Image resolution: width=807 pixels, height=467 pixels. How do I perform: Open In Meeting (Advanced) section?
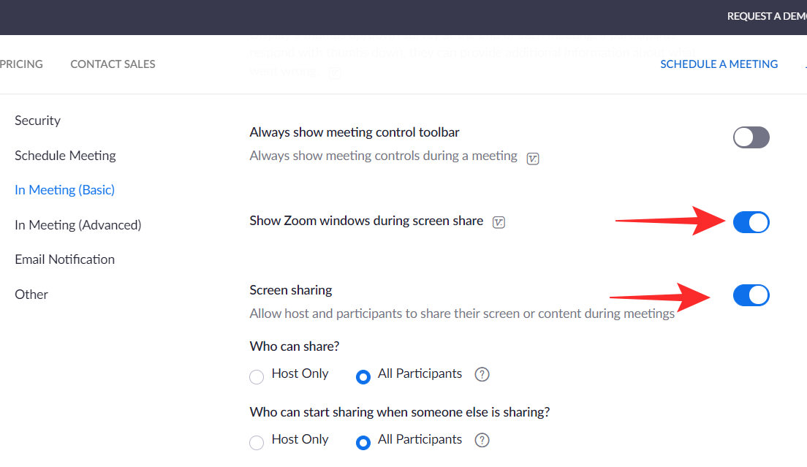77,225
